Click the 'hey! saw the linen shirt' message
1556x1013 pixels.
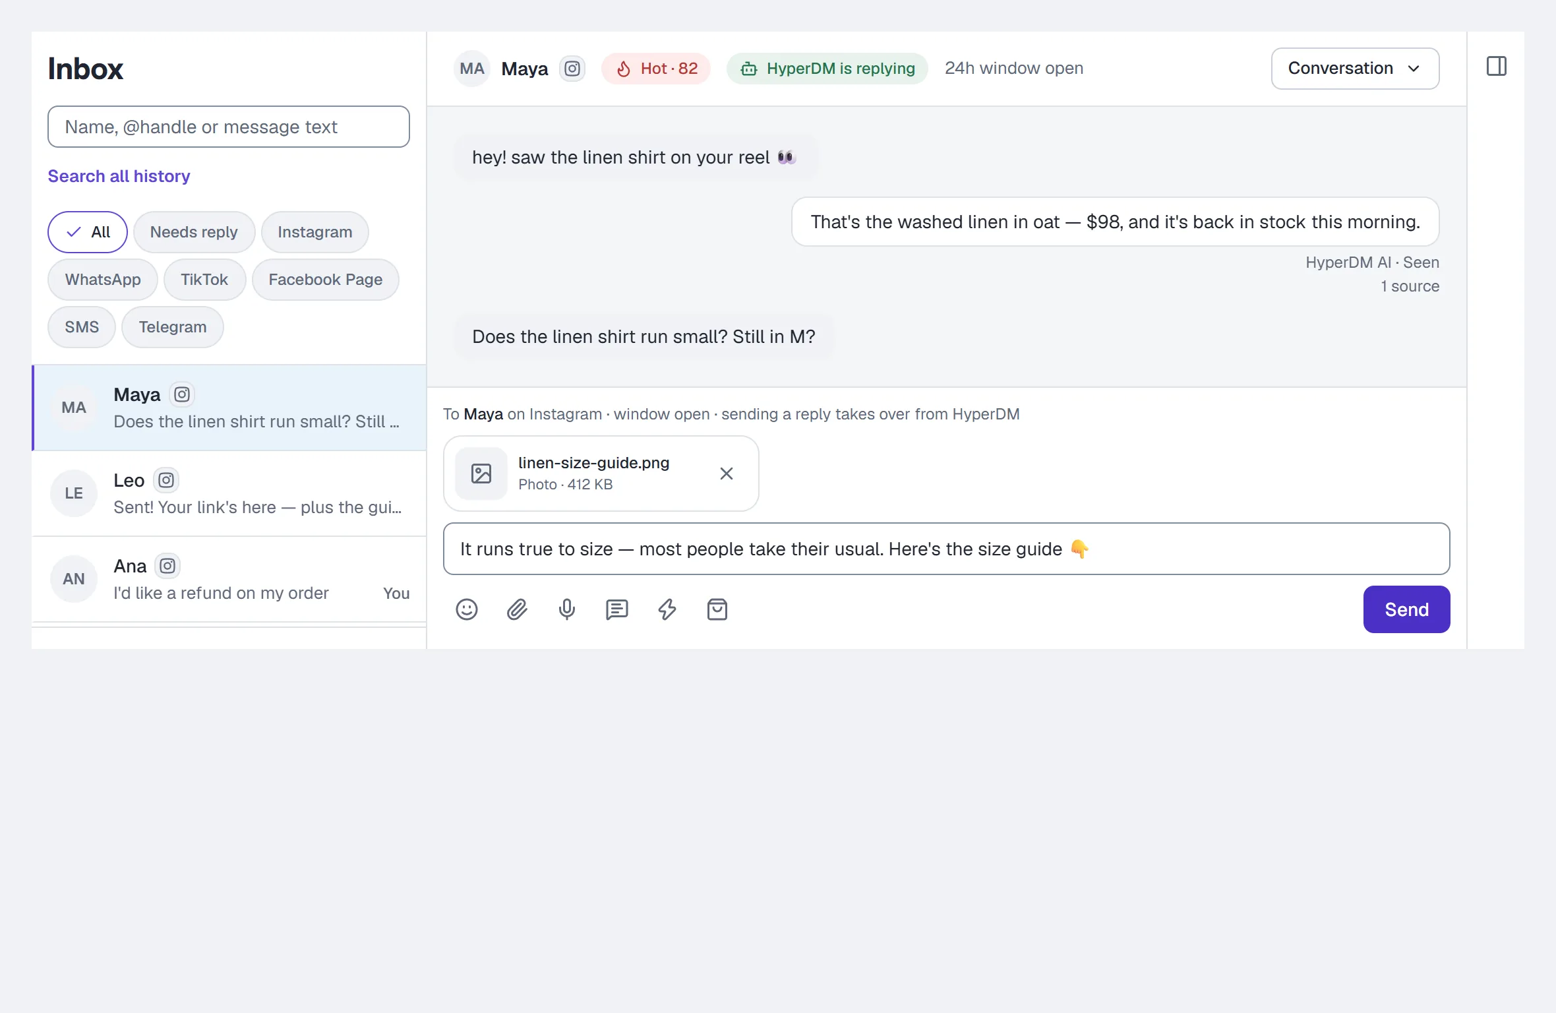coord(636,157)
